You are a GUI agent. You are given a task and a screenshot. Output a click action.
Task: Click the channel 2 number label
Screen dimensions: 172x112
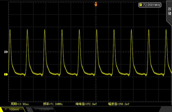tap(29, 109)
